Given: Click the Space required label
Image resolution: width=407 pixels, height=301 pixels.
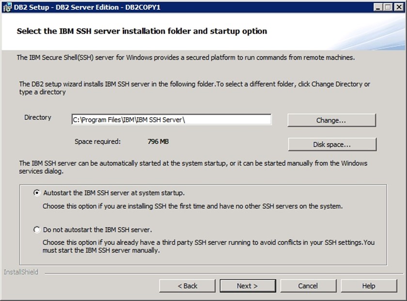Looking at the screenshot, I should point(97,142).
